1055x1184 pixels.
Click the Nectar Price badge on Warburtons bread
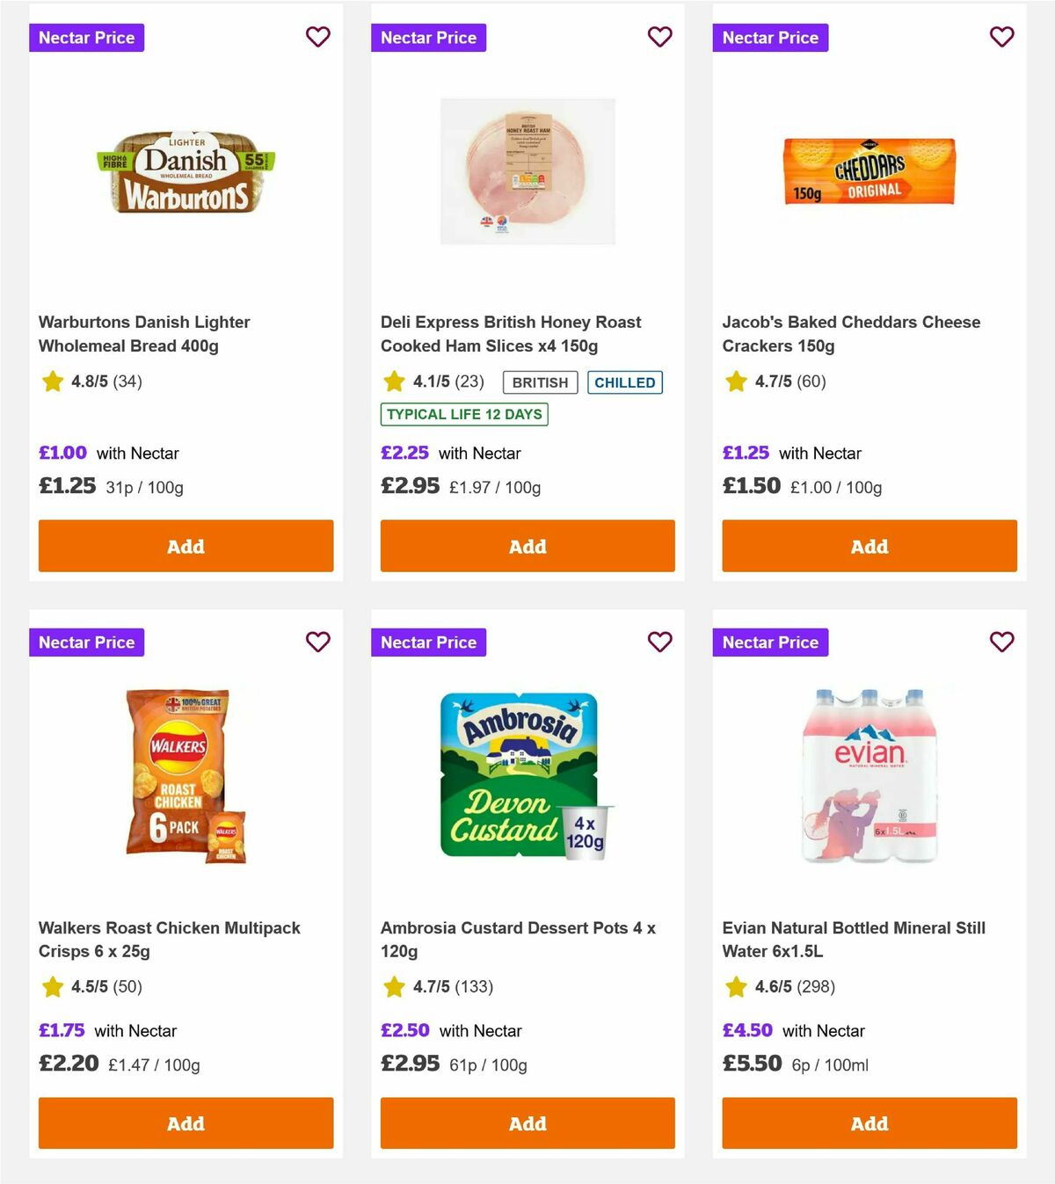coord(87,38)
